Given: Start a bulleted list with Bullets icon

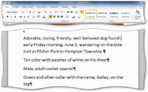Looking at the screenshot, I should point(51,12).
